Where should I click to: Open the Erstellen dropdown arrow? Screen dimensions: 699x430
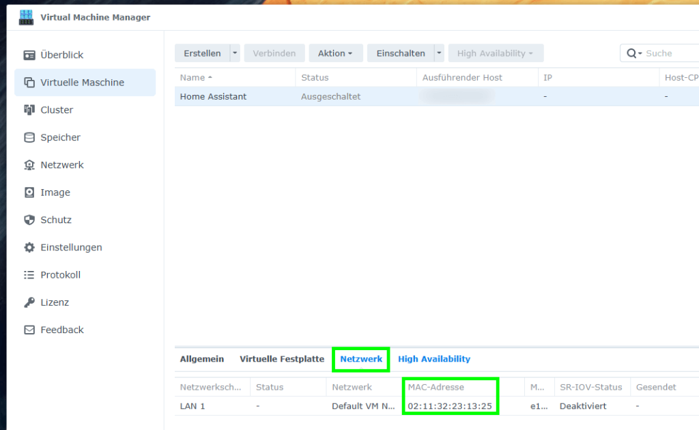(234, 53)
